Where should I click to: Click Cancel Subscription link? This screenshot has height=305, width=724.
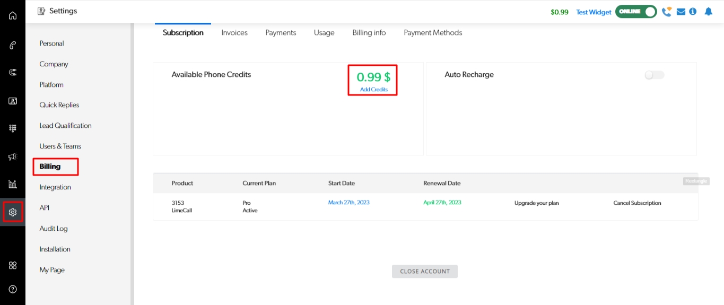(x=637, y=203)
